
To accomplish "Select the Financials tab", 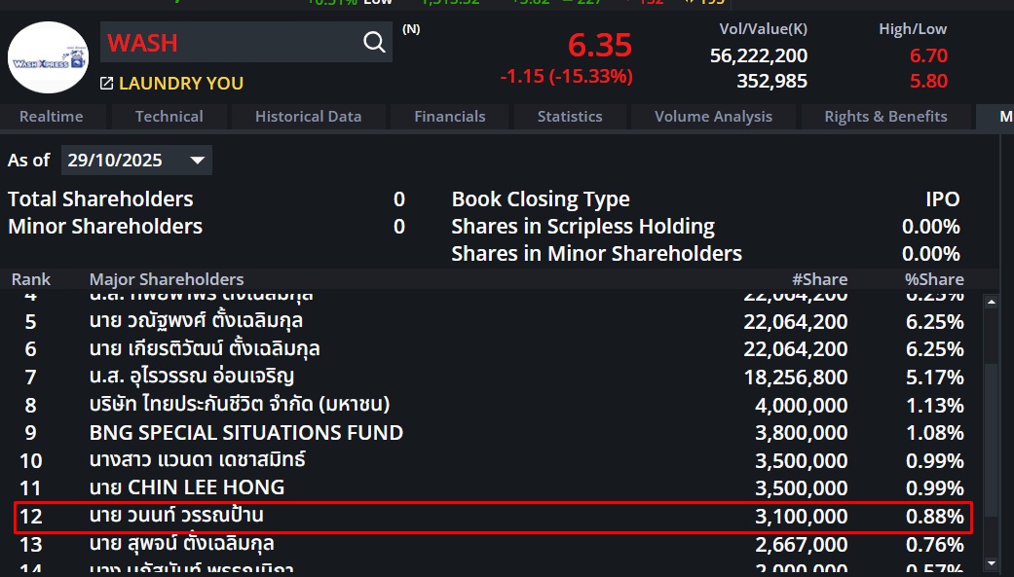I will coord(449,117).
